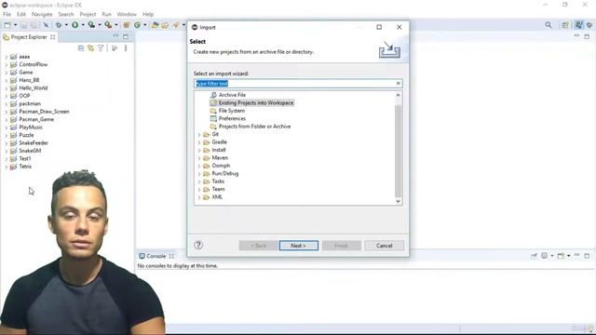Image resolution: width=596 pixels, height=335 pixels.
Task: Click the New Java Package icon
Action: [x=127, y=25]
